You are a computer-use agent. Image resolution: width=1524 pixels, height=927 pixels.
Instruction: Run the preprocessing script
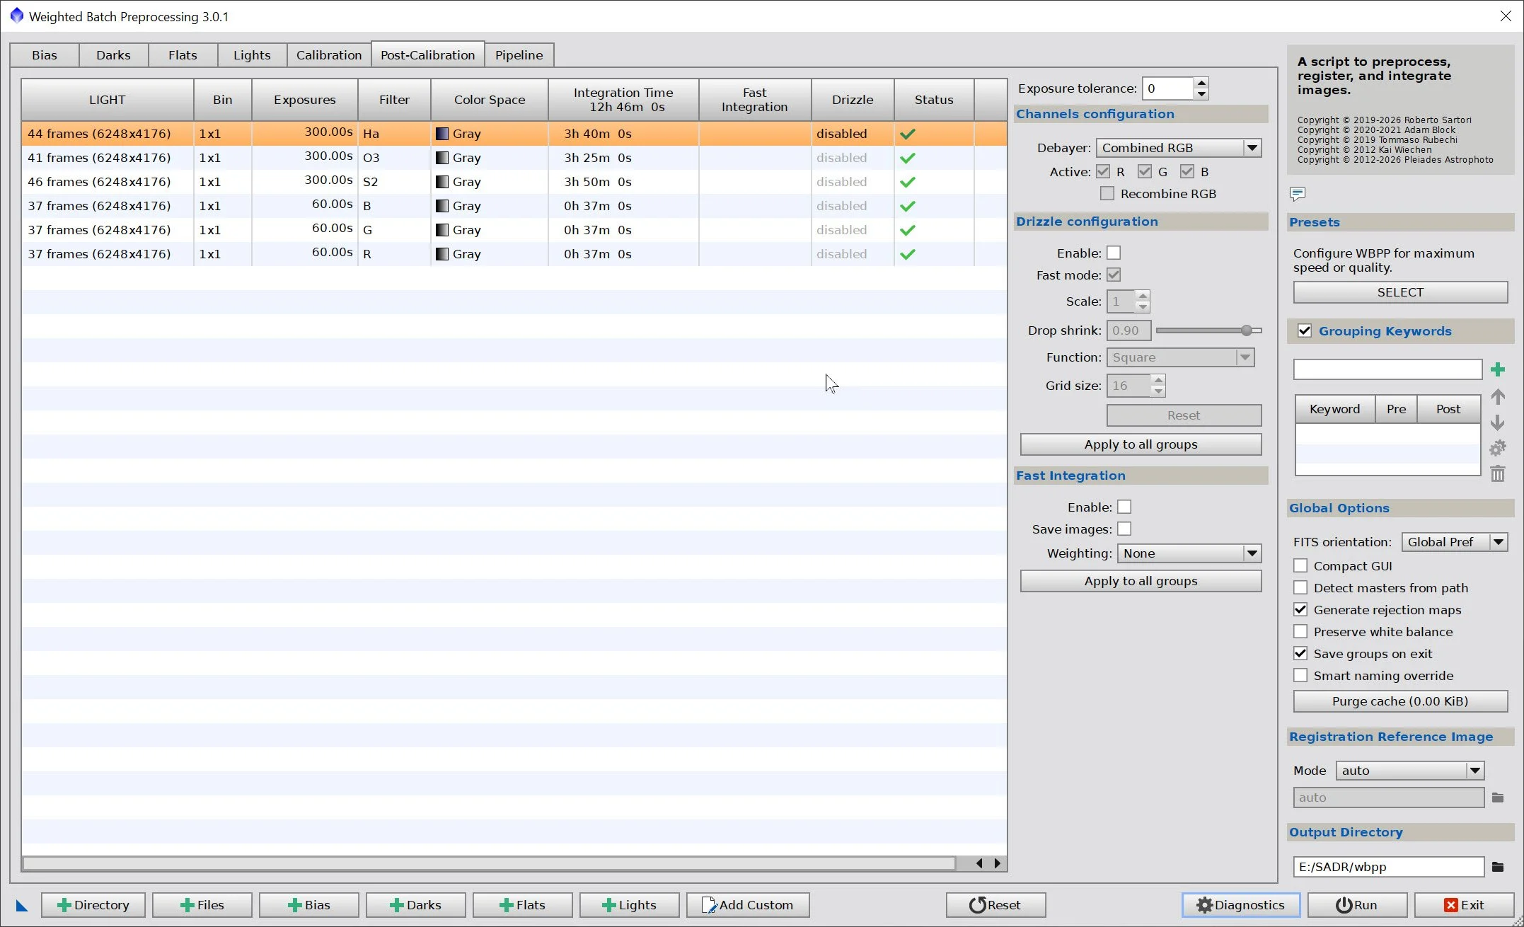[1357, 905]
